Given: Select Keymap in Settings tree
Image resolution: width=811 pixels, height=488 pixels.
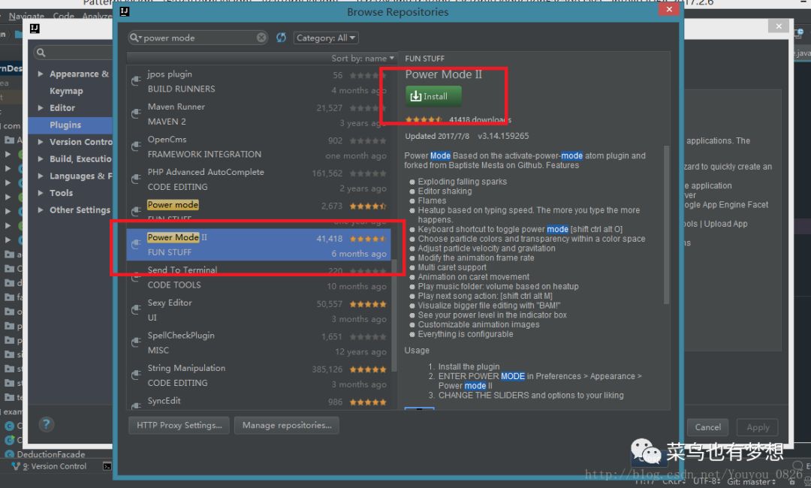Looking at the screenshot, I should (66, 91).
